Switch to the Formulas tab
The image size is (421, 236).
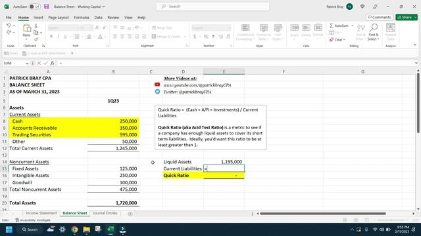click(82, 18)
